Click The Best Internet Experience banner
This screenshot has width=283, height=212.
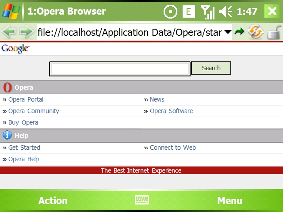(x=141, y=170)
